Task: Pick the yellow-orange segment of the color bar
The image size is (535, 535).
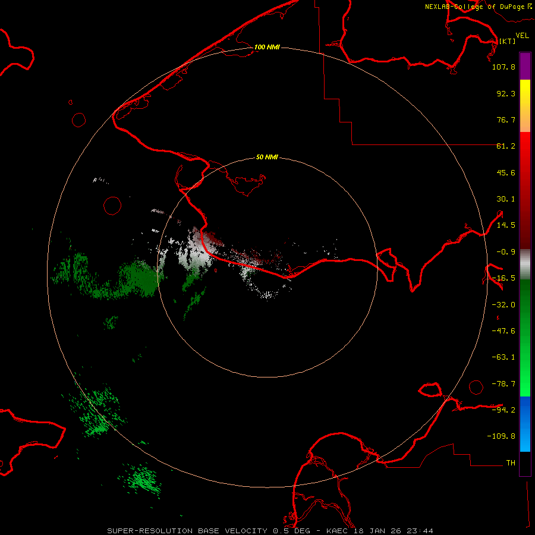Action: pyautogui.click(x=525, y=106)
